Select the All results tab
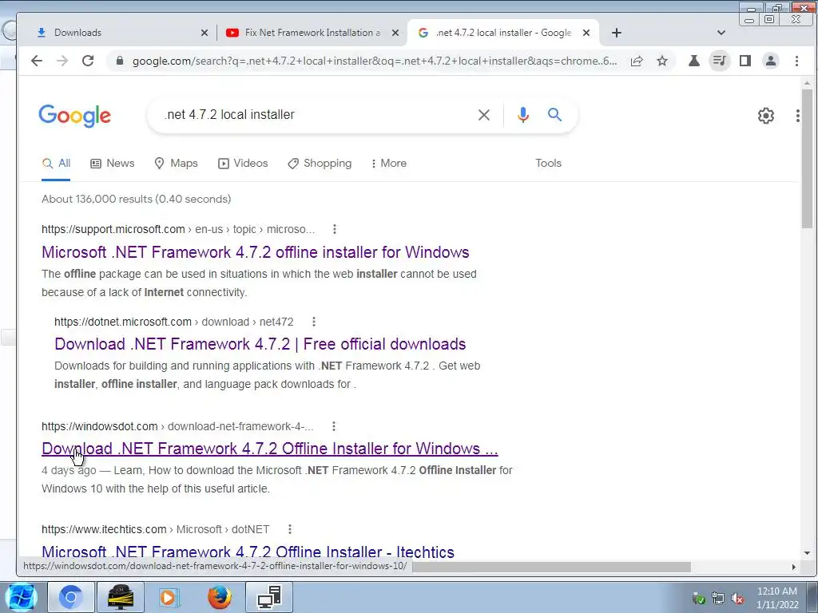 click(57, 163)
